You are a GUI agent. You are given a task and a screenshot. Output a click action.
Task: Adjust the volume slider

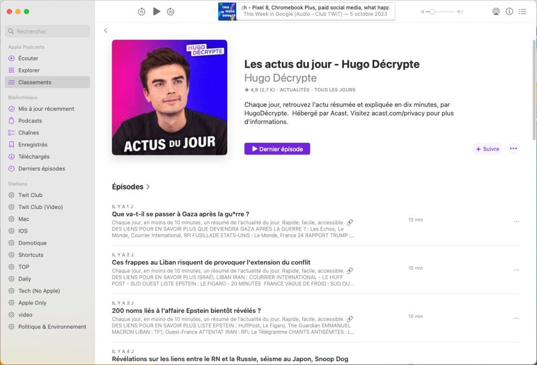coord(433,12)
